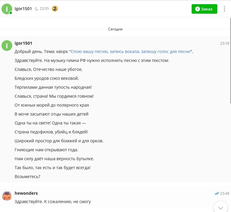
Task: Click the igor1501 name above the message
Action: pos(23,43)
